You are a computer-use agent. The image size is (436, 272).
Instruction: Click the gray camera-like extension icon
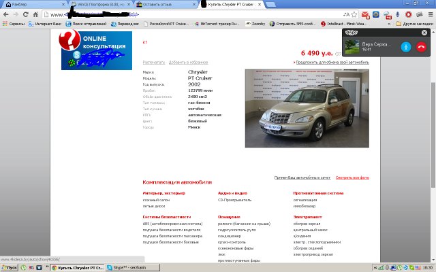click(420, 14)
